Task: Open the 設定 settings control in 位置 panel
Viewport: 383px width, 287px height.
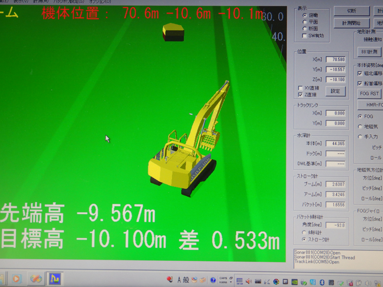Action: coord(335,91)
